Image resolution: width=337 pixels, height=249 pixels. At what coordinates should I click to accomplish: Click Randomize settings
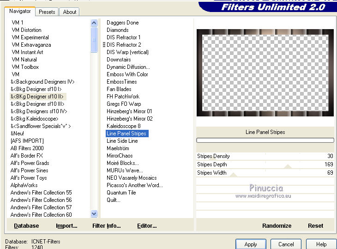pyautogui.click(x=277, y=226)
